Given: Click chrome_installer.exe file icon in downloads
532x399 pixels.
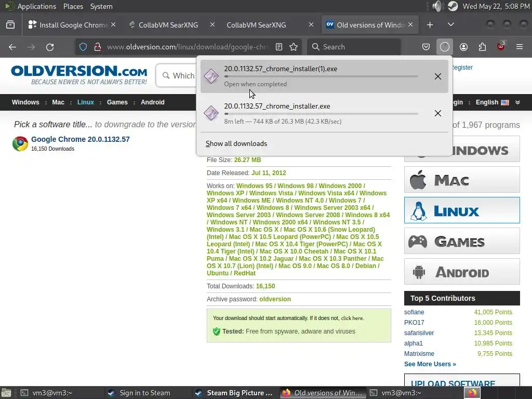Looking at the screenshot, I should pos(211,113).
